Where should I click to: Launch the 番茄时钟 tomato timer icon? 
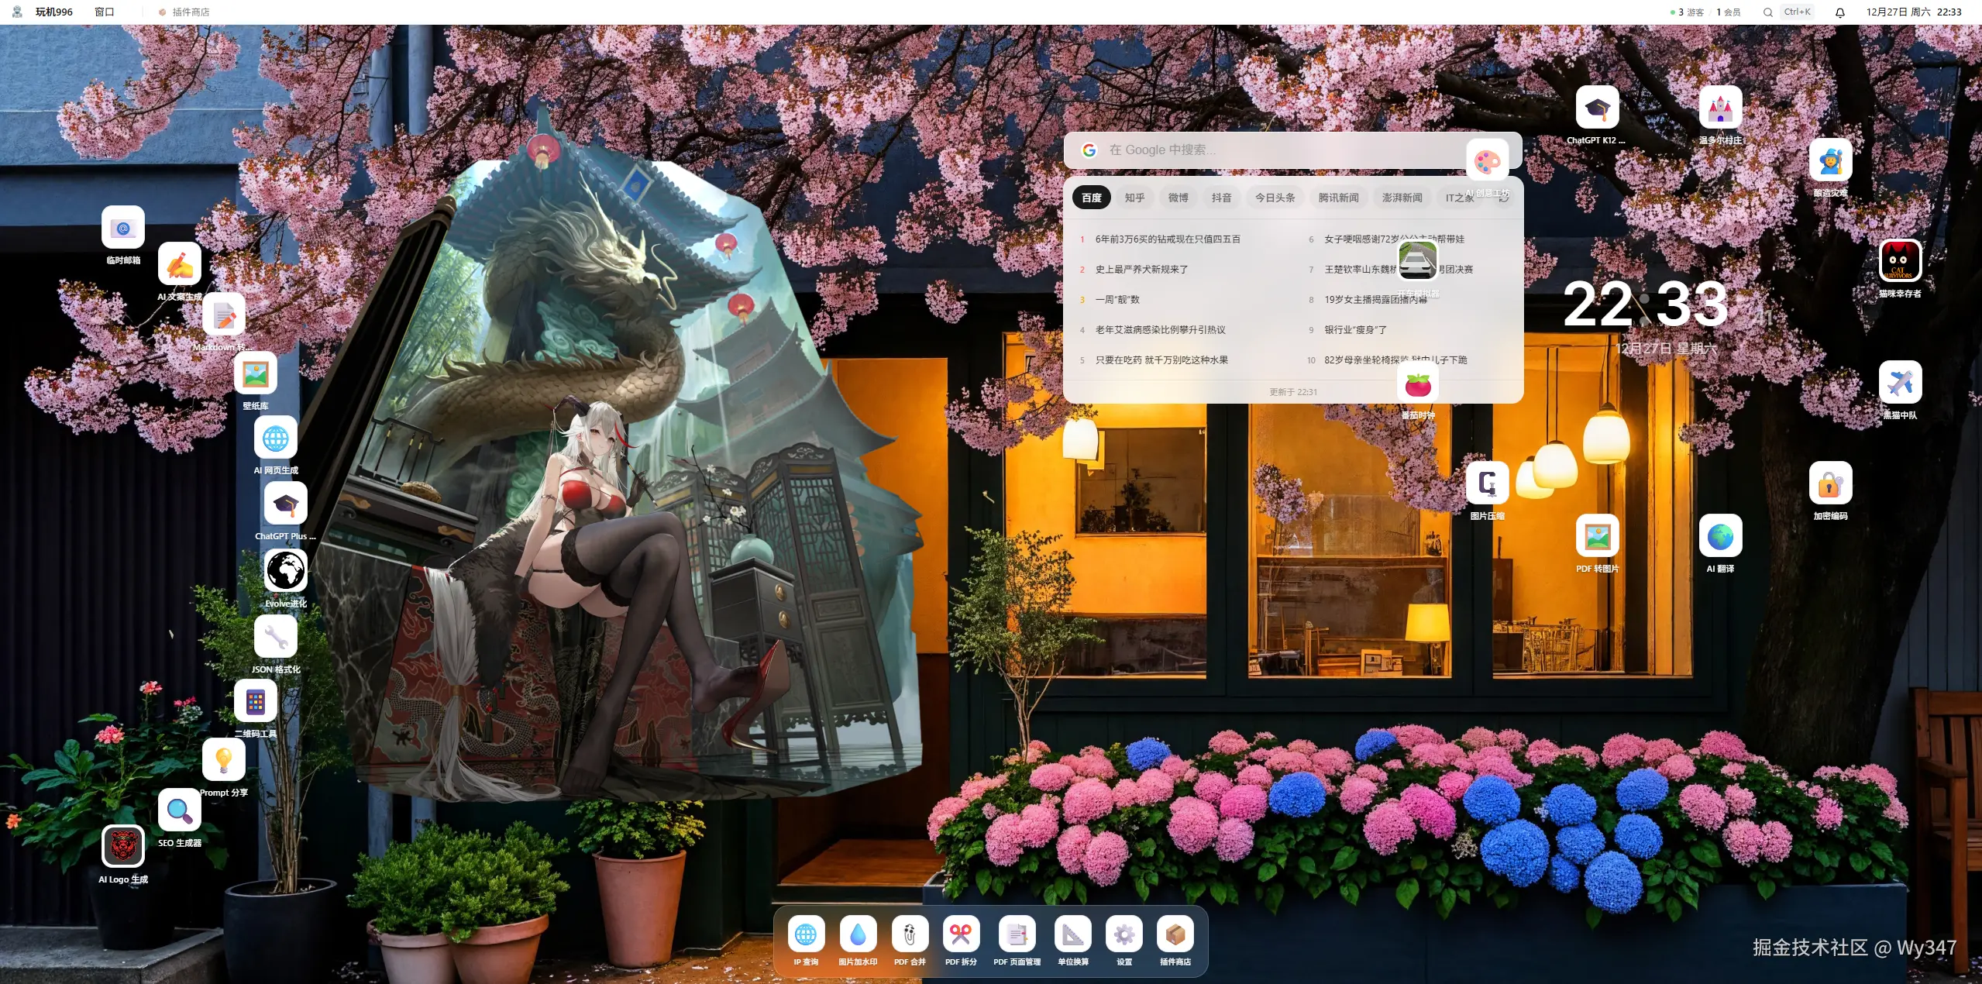click(x=1418, y=383)
